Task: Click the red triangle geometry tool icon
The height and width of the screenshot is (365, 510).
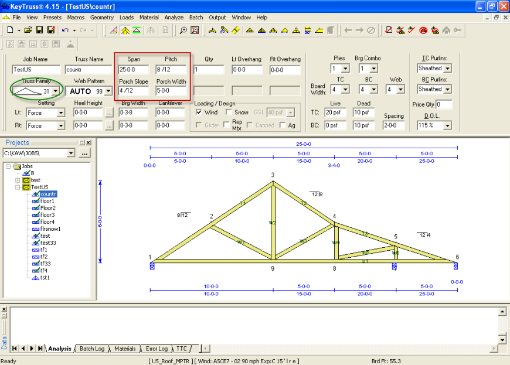Action: pos(114,30)
